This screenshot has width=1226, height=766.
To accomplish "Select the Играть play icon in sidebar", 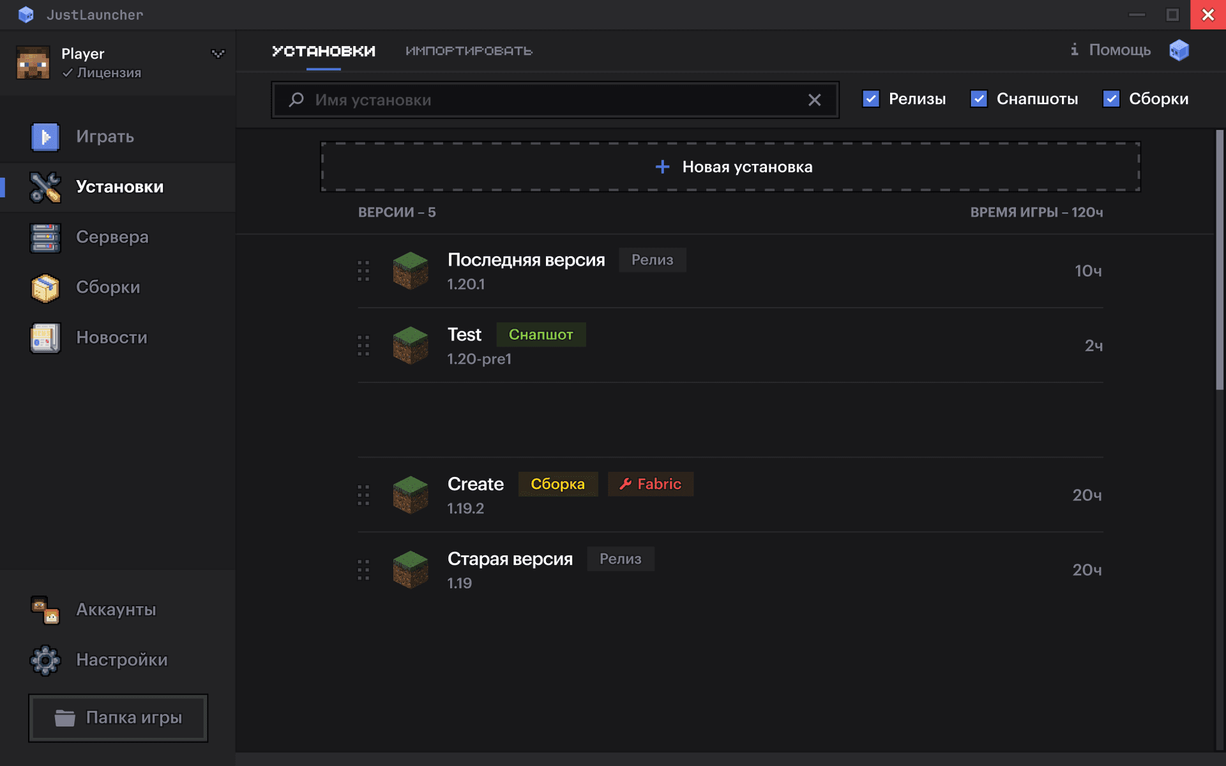I will tap(45, 137).
